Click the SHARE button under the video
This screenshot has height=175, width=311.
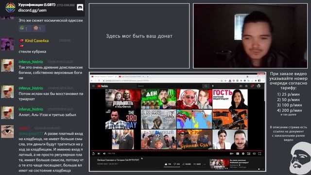point(187,164)
